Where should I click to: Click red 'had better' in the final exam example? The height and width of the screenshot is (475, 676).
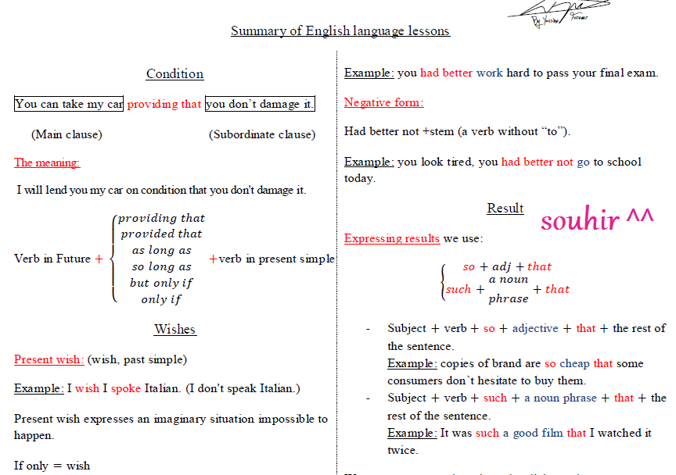pos(446,73)
